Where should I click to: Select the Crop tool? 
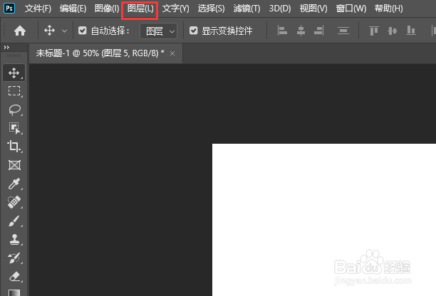(14, 147)
